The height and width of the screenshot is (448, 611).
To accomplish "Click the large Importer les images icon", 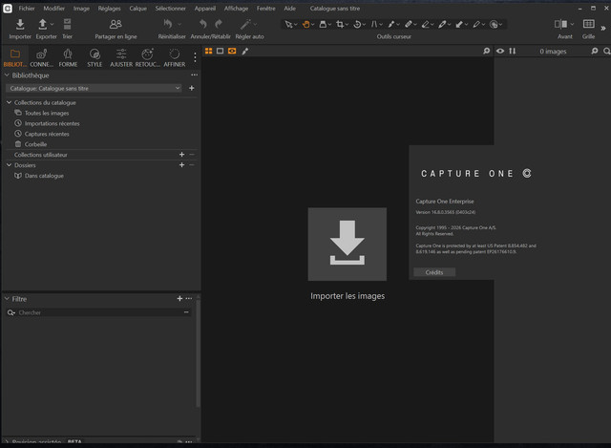I will click(348, 245).
